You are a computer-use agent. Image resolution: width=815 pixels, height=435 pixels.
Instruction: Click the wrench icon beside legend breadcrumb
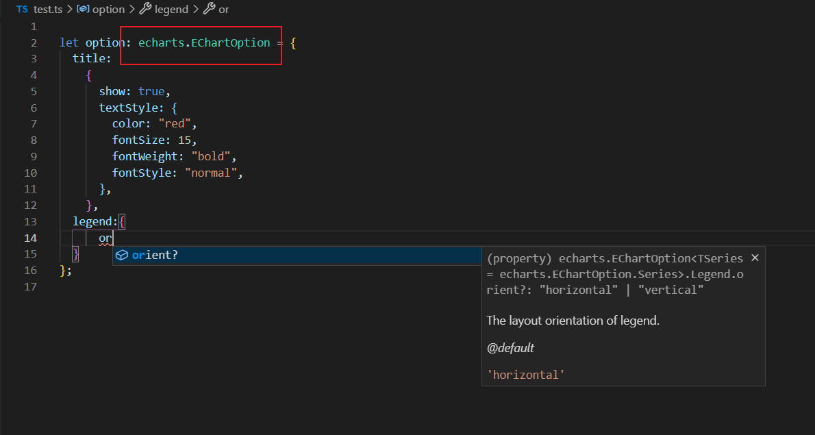click(x=145, y=10)
